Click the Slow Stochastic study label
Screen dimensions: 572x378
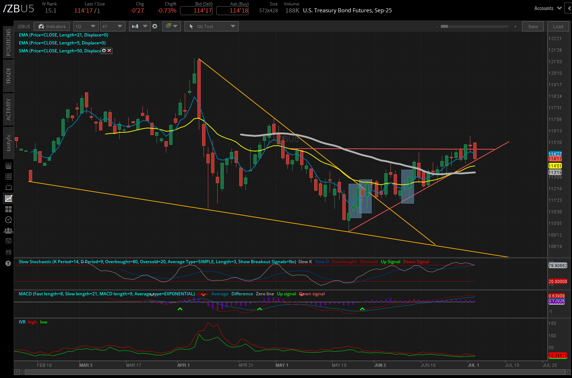point(157,262)
